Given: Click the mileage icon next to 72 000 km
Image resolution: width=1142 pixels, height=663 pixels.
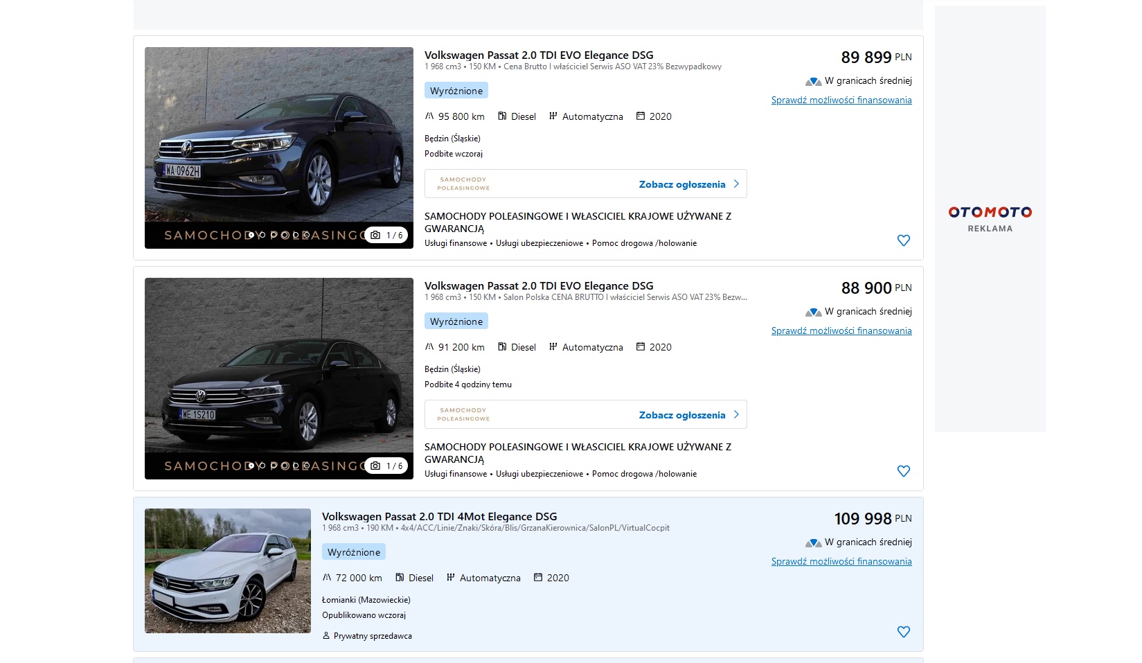Looking at the screenshot, I should point(327,578).
